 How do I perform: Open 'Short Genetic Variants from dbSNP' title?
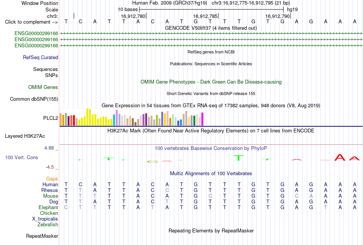211,93
